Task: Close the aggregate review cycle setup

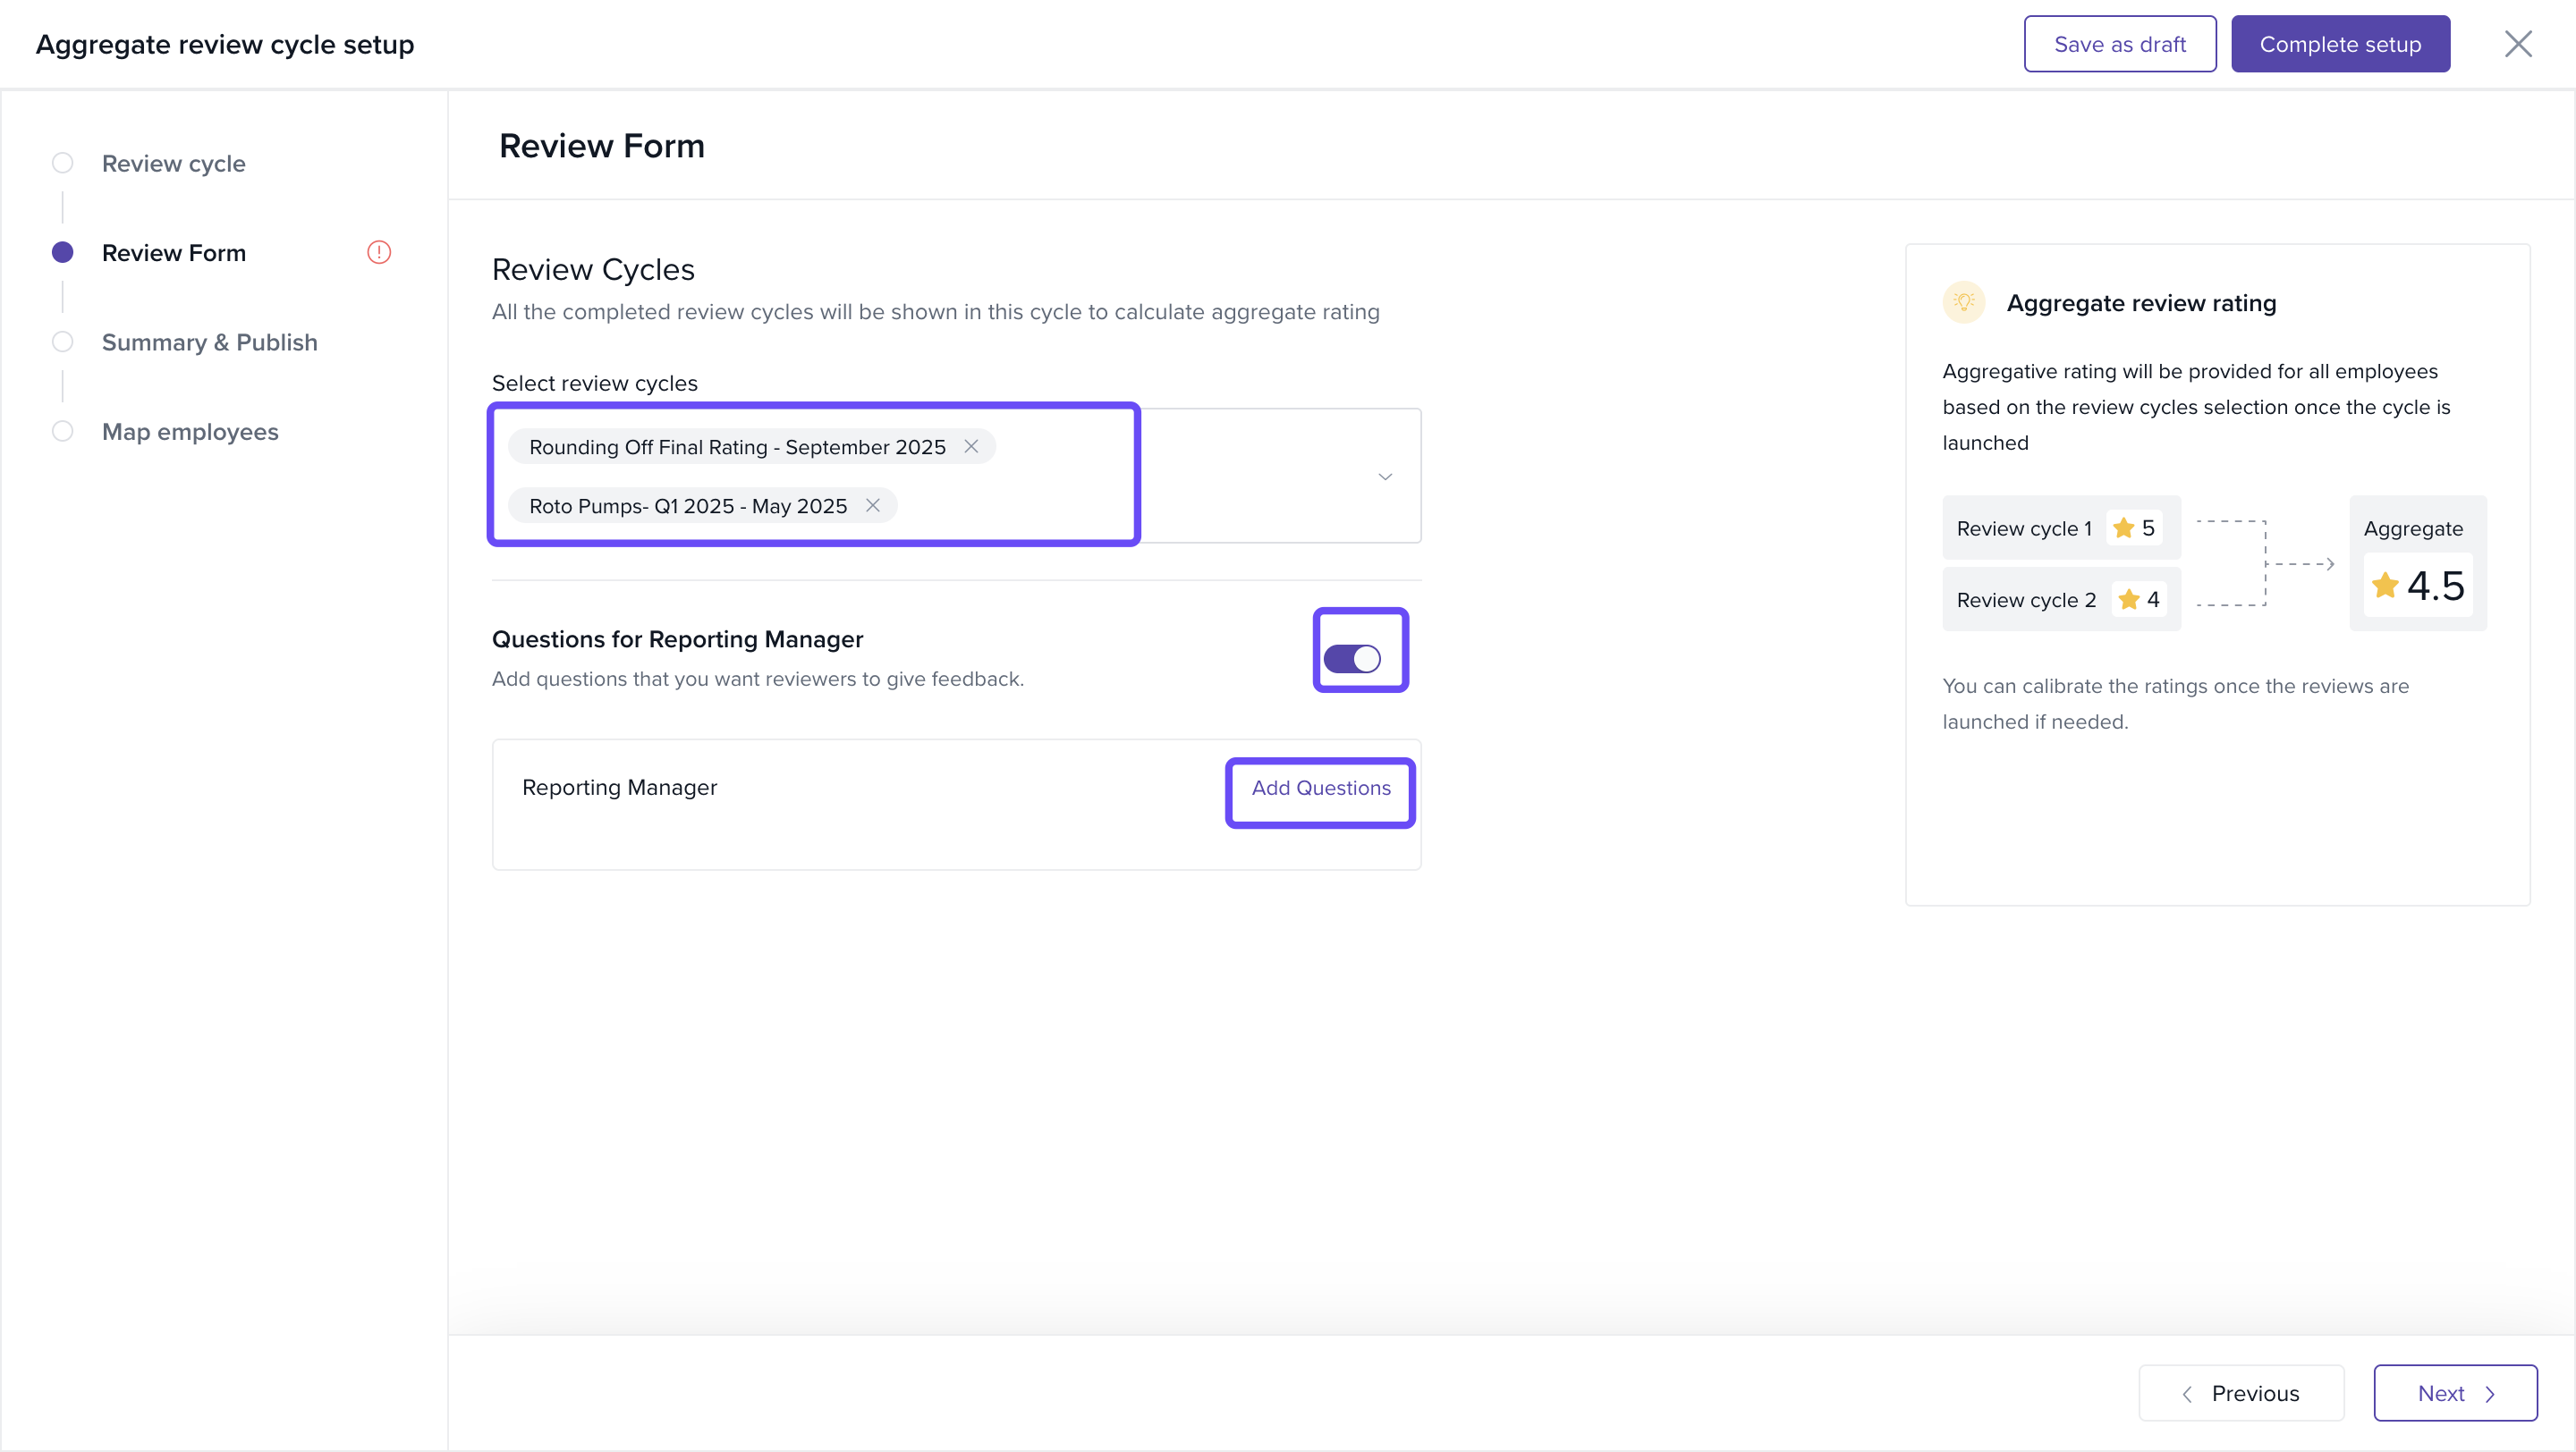Action: pyautogui.click(x=2517, y=44)
